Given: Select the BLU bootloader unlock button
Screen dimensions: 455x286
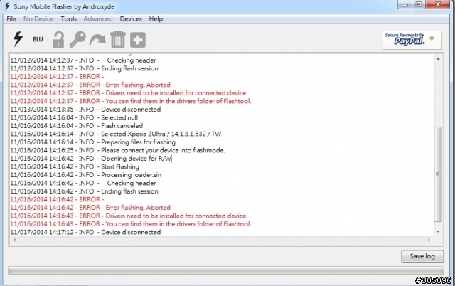Looking at the screenshot, I should click(x=38, y=39).
